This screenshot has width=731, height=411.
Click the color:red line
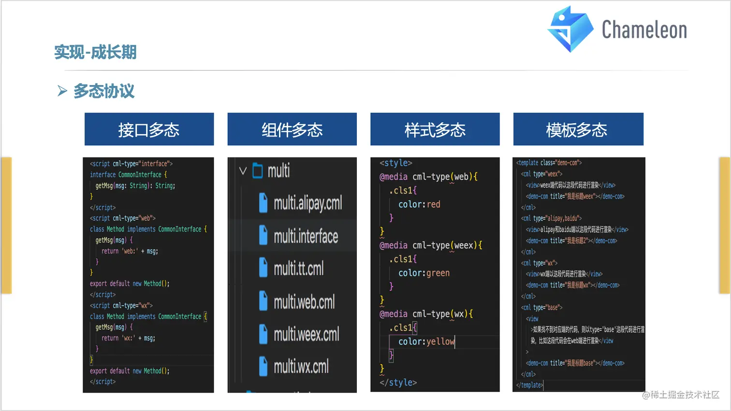(419, 204)
